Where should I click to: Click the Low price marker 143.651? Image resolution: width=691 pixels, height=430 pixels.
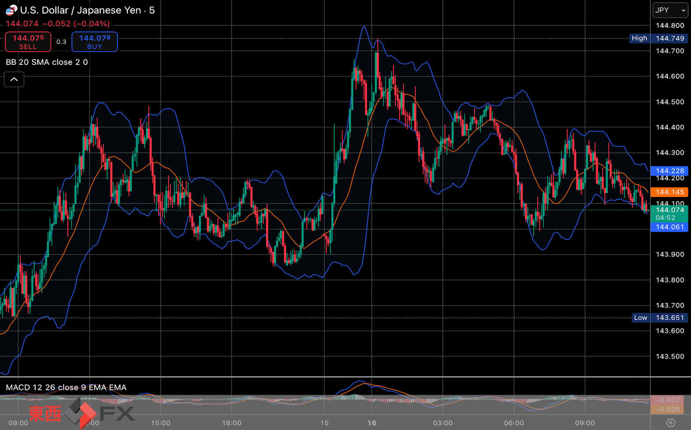click(659, 318)
